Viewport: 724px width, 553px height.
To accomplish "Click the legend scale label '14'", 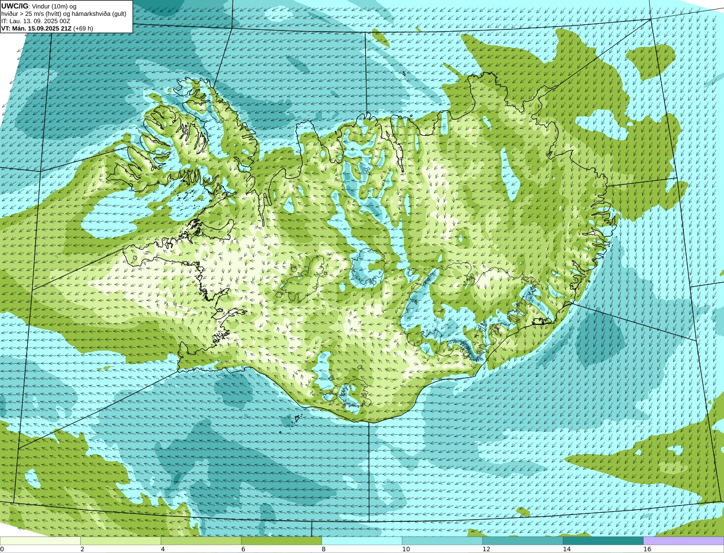I will pos(567,549).
